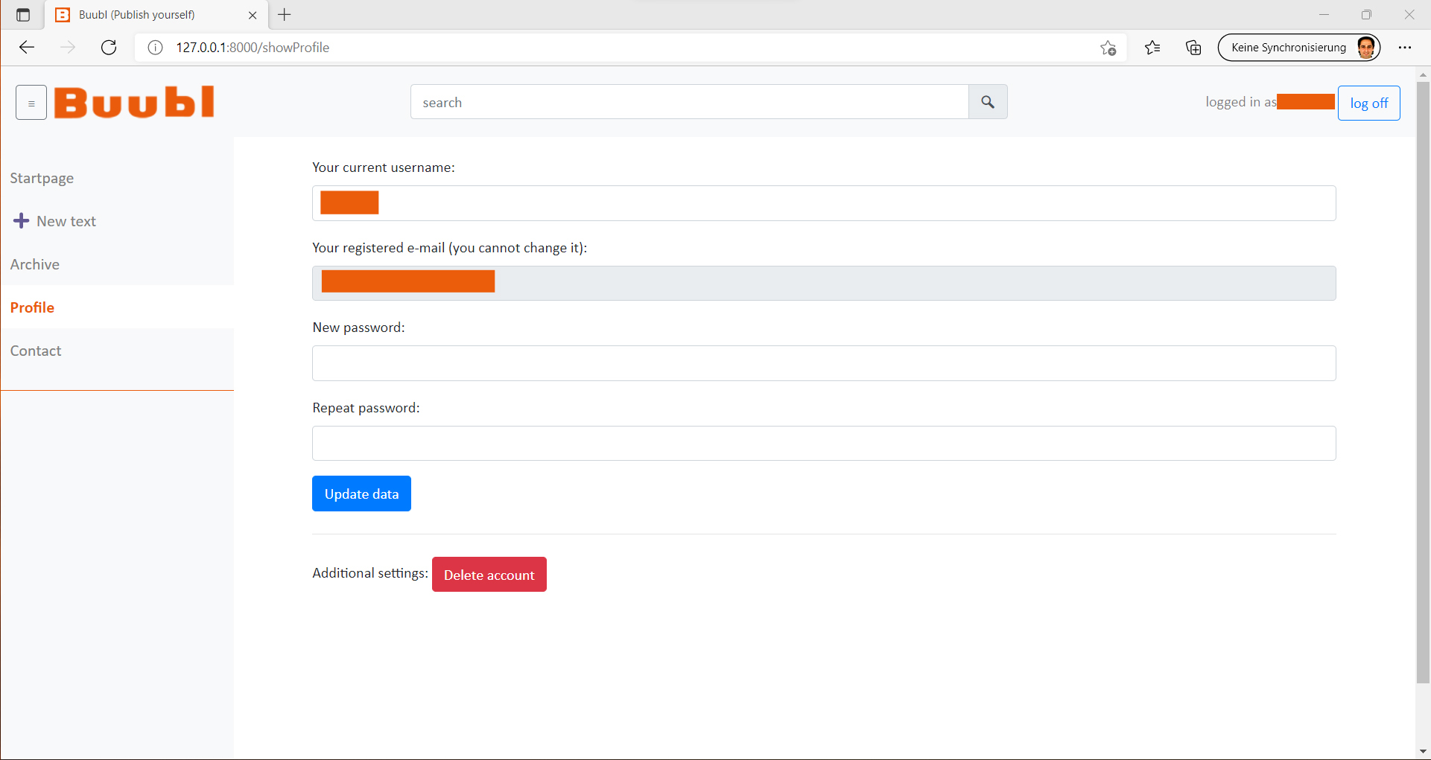
Task: Click the hamburger sidebar toggle icon
Action: coord(31,103)
